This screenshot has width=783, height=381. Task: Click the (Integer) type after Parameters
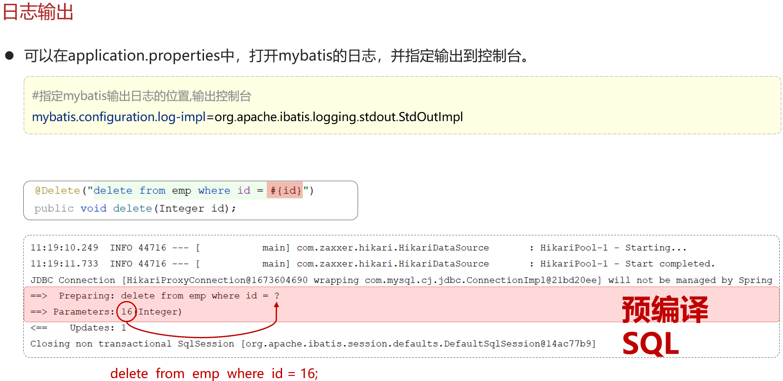click(160, 312)
